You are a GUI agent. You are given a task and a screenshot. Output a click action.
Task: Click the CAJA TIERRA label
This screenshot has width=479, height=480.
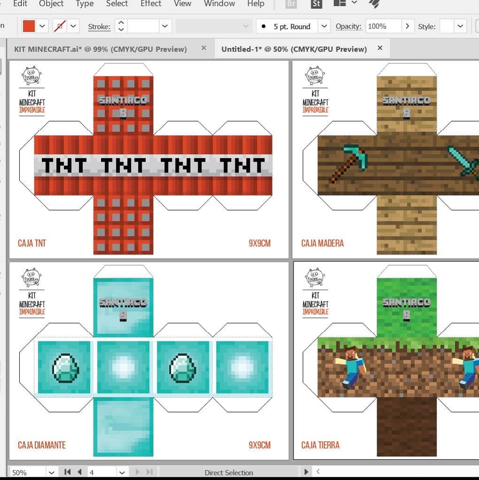pyautogui.click(x=320, y=445)
